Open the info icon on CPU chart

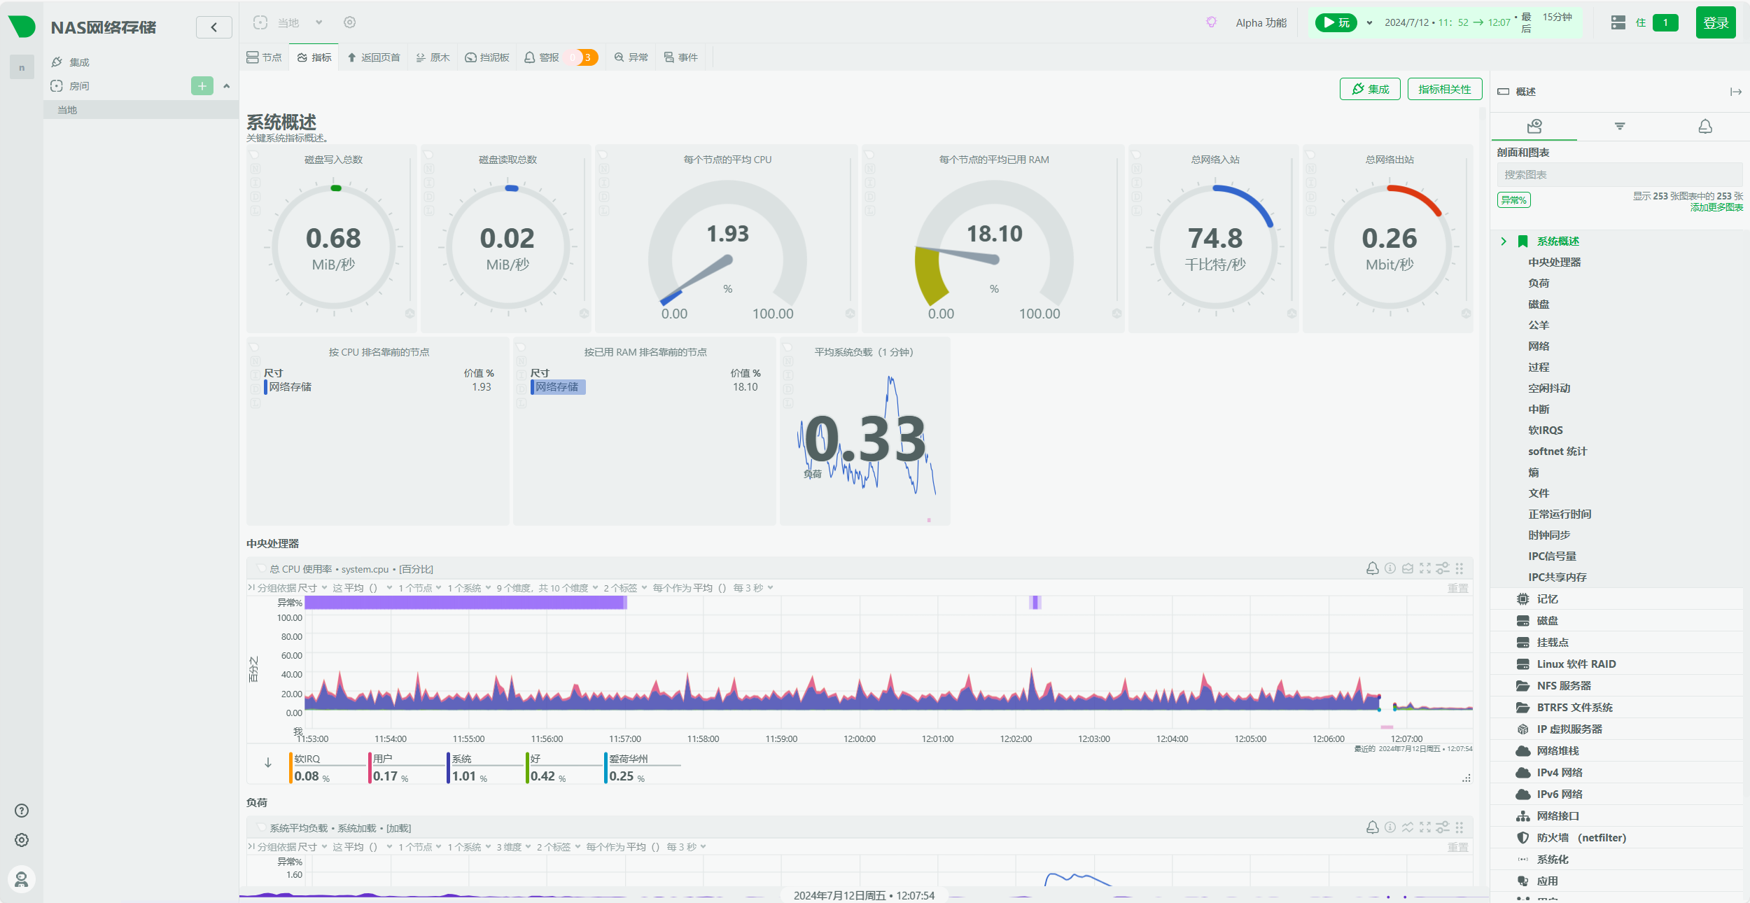point(1390,568)
